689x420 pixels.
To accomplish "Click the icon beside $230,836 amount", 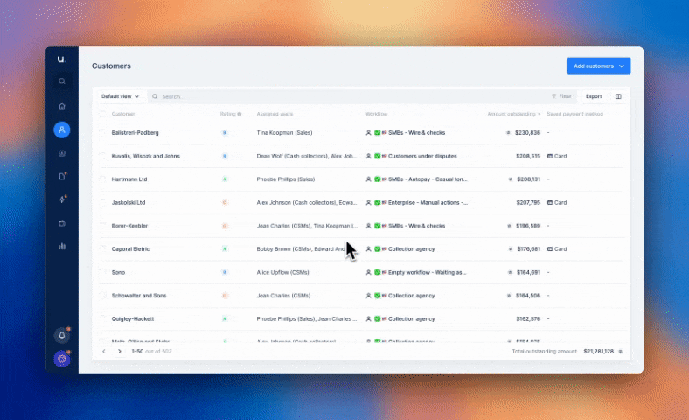I will (x=508, y=133).
